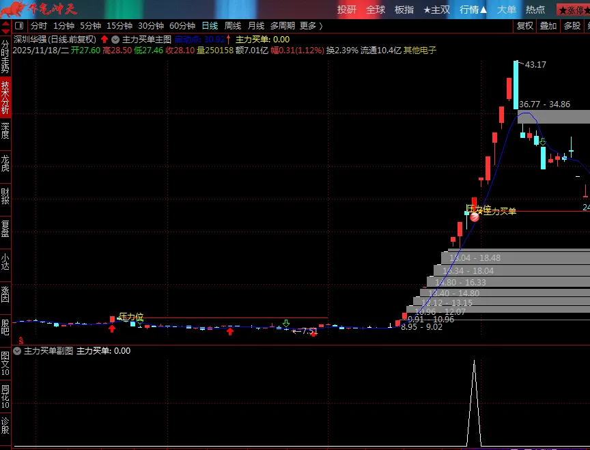Image resolution: width=590 pixels, height=450 pixels.
Task: Switch to 日线 daily period
Action: [210, 26]
